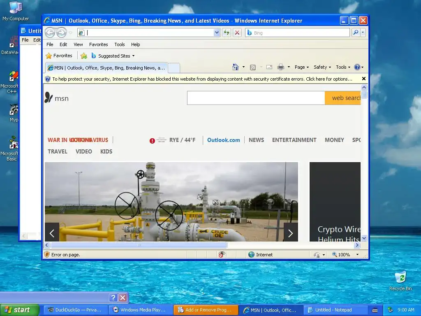The height and width of the screenshot is (316, 421).
Task: Open the MONEY section link
Action: pos(334,140)
